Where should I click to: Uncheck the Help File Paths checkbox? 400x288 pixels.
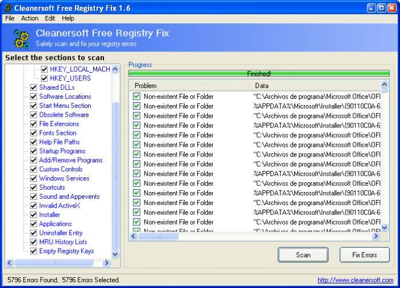click(x=33, y=142)
